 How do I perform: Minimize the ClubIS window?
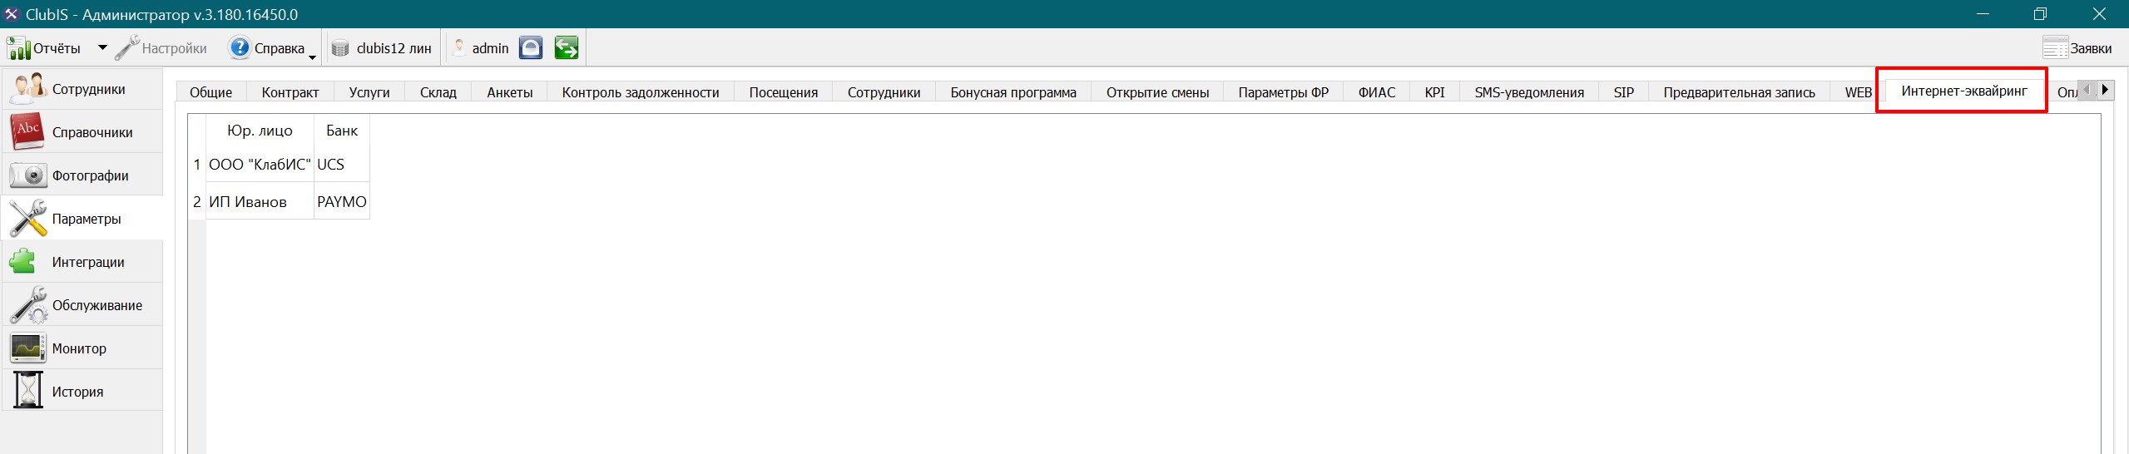pos(1983,14)
